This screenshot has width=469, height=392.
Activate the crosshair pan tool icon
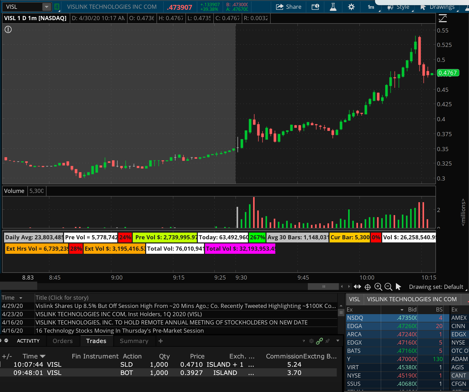[x=368, y=287]
